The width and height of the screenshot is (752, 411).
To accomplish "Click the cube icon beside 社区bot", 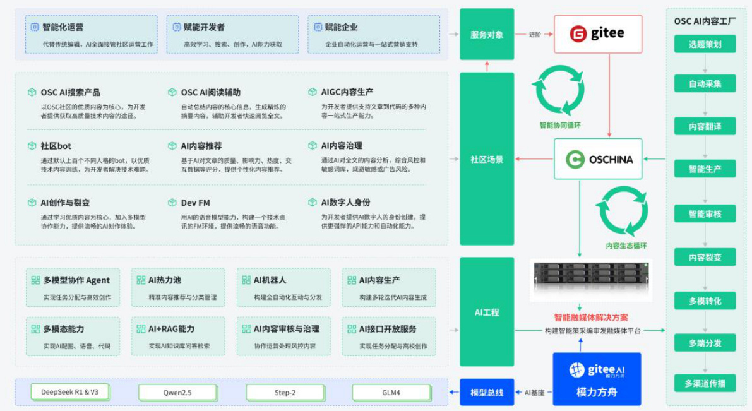I will [x=32, y=146].
